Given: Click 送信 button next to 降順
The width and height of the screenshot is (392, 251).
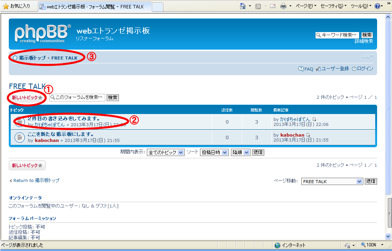Looking at the screenshot, I should (258, 152).
